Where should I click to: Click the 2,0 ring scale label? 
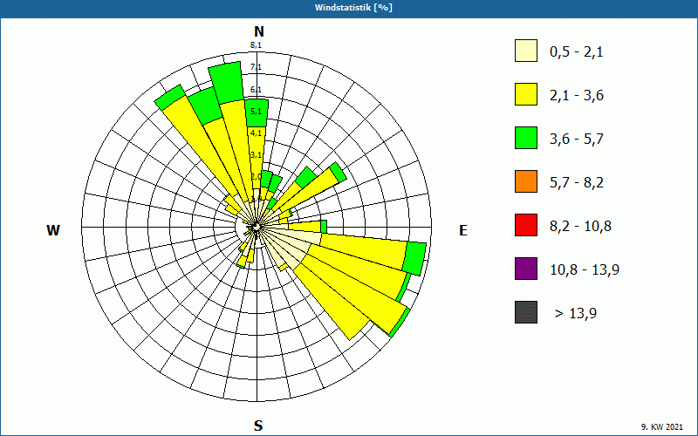256,177
